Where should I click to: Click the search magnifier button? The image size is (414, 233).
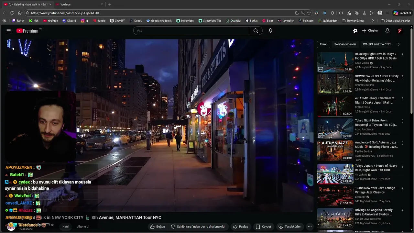pyautogui.click(x=256, y=31)
